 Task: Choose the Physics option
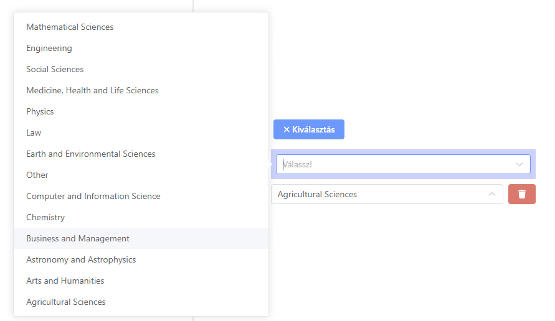pos(141,112)
